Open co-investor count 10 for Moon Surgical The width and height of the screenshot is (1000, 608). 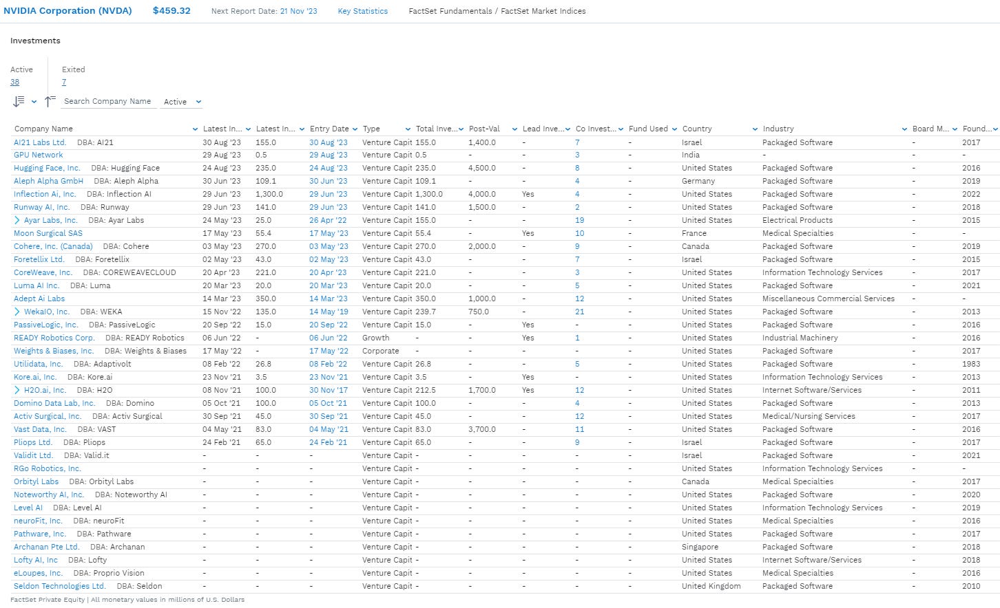point(580,233)
